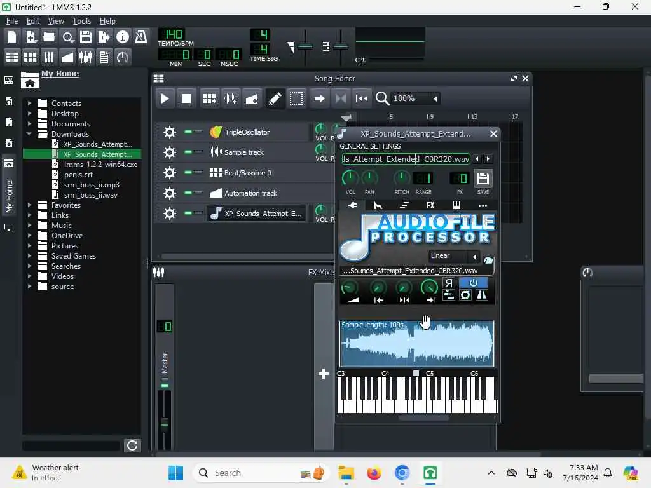This screenshot has height=488, width=651.
Task: Adjust the instrument PAN knob
Action: click(369, 178)
